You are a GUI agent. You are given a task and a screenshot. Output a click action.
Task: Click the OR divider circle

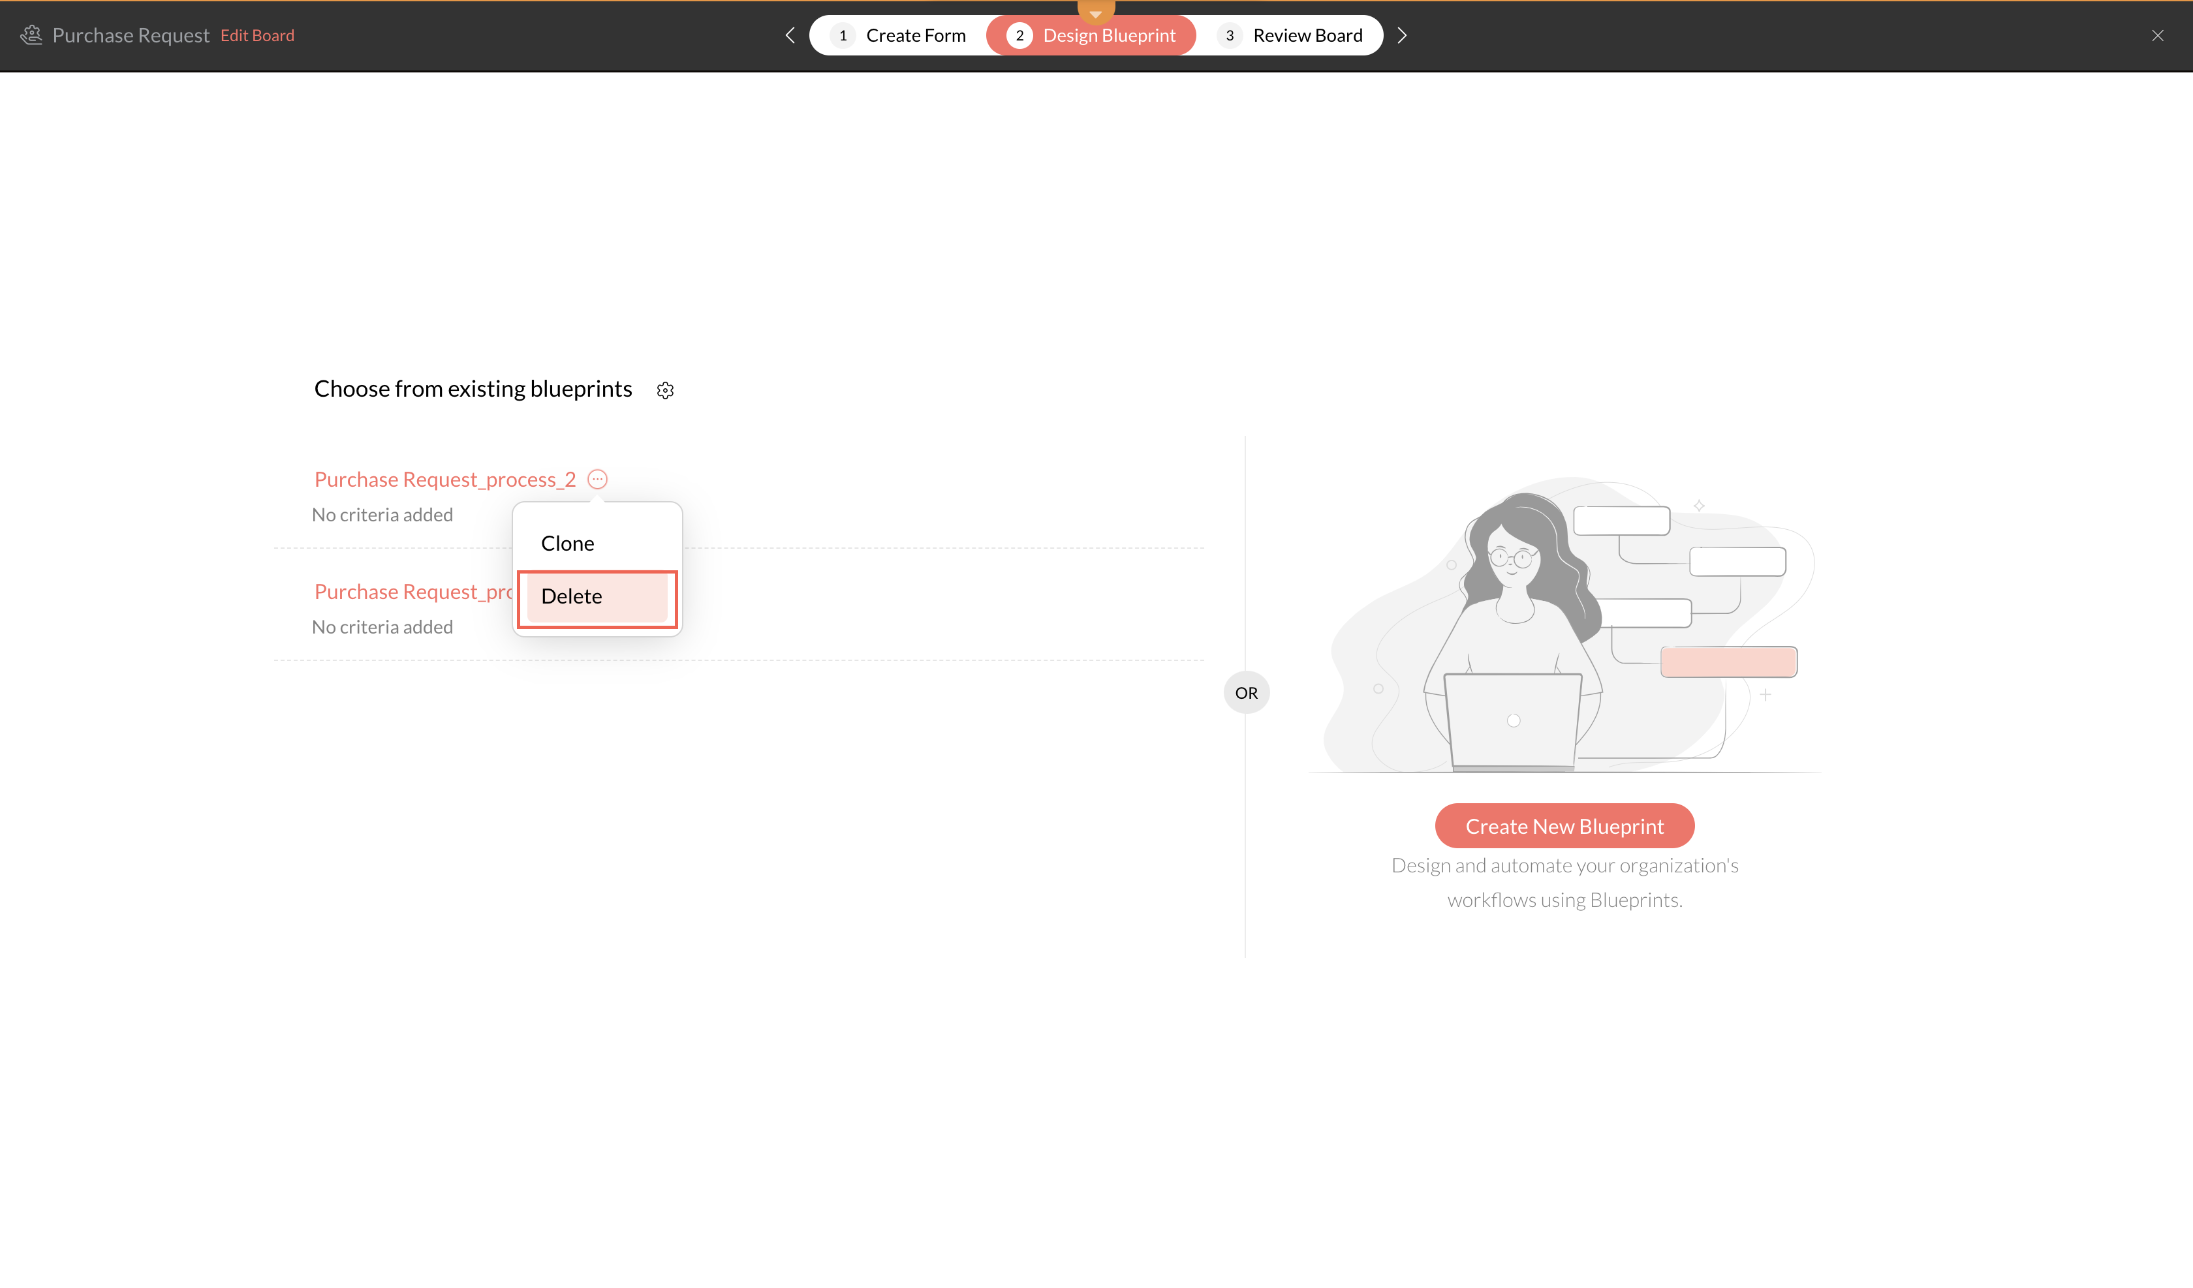[x=1246, y=693]
